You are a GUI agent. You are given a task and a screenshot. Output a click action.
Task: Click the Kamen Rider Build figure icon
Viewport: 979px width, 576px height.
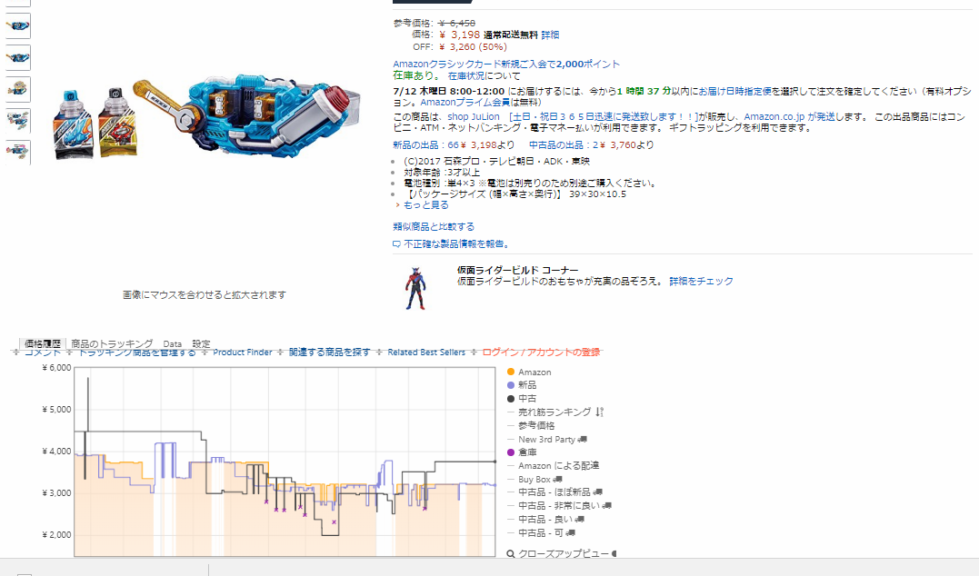(415, 288)
